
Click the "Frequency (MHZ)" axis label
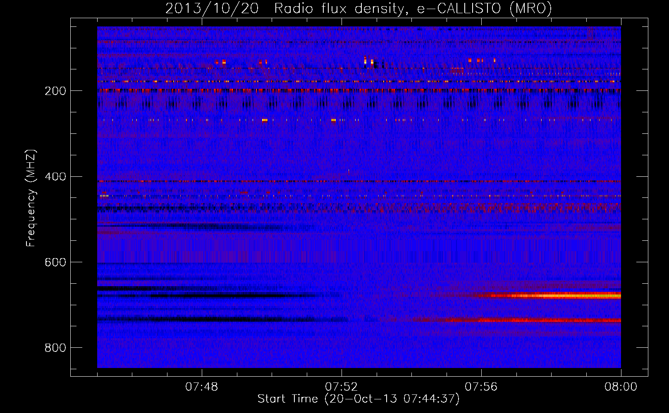(31, 198)
